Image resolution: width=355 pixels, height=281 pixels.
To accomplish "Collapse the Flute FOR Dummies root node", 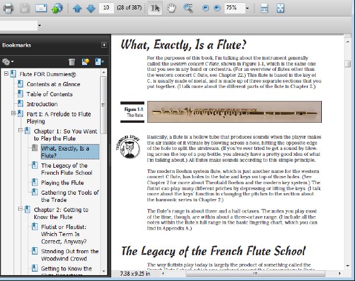I will (6, 74).
